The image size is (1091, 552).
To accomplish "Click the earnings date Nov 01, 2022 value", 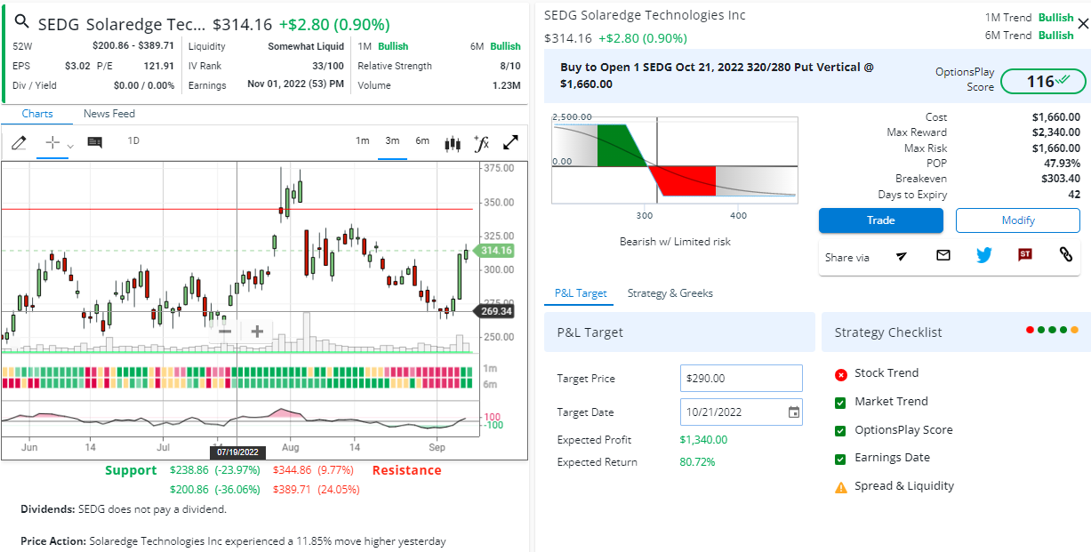I will (x=296, y=85).
